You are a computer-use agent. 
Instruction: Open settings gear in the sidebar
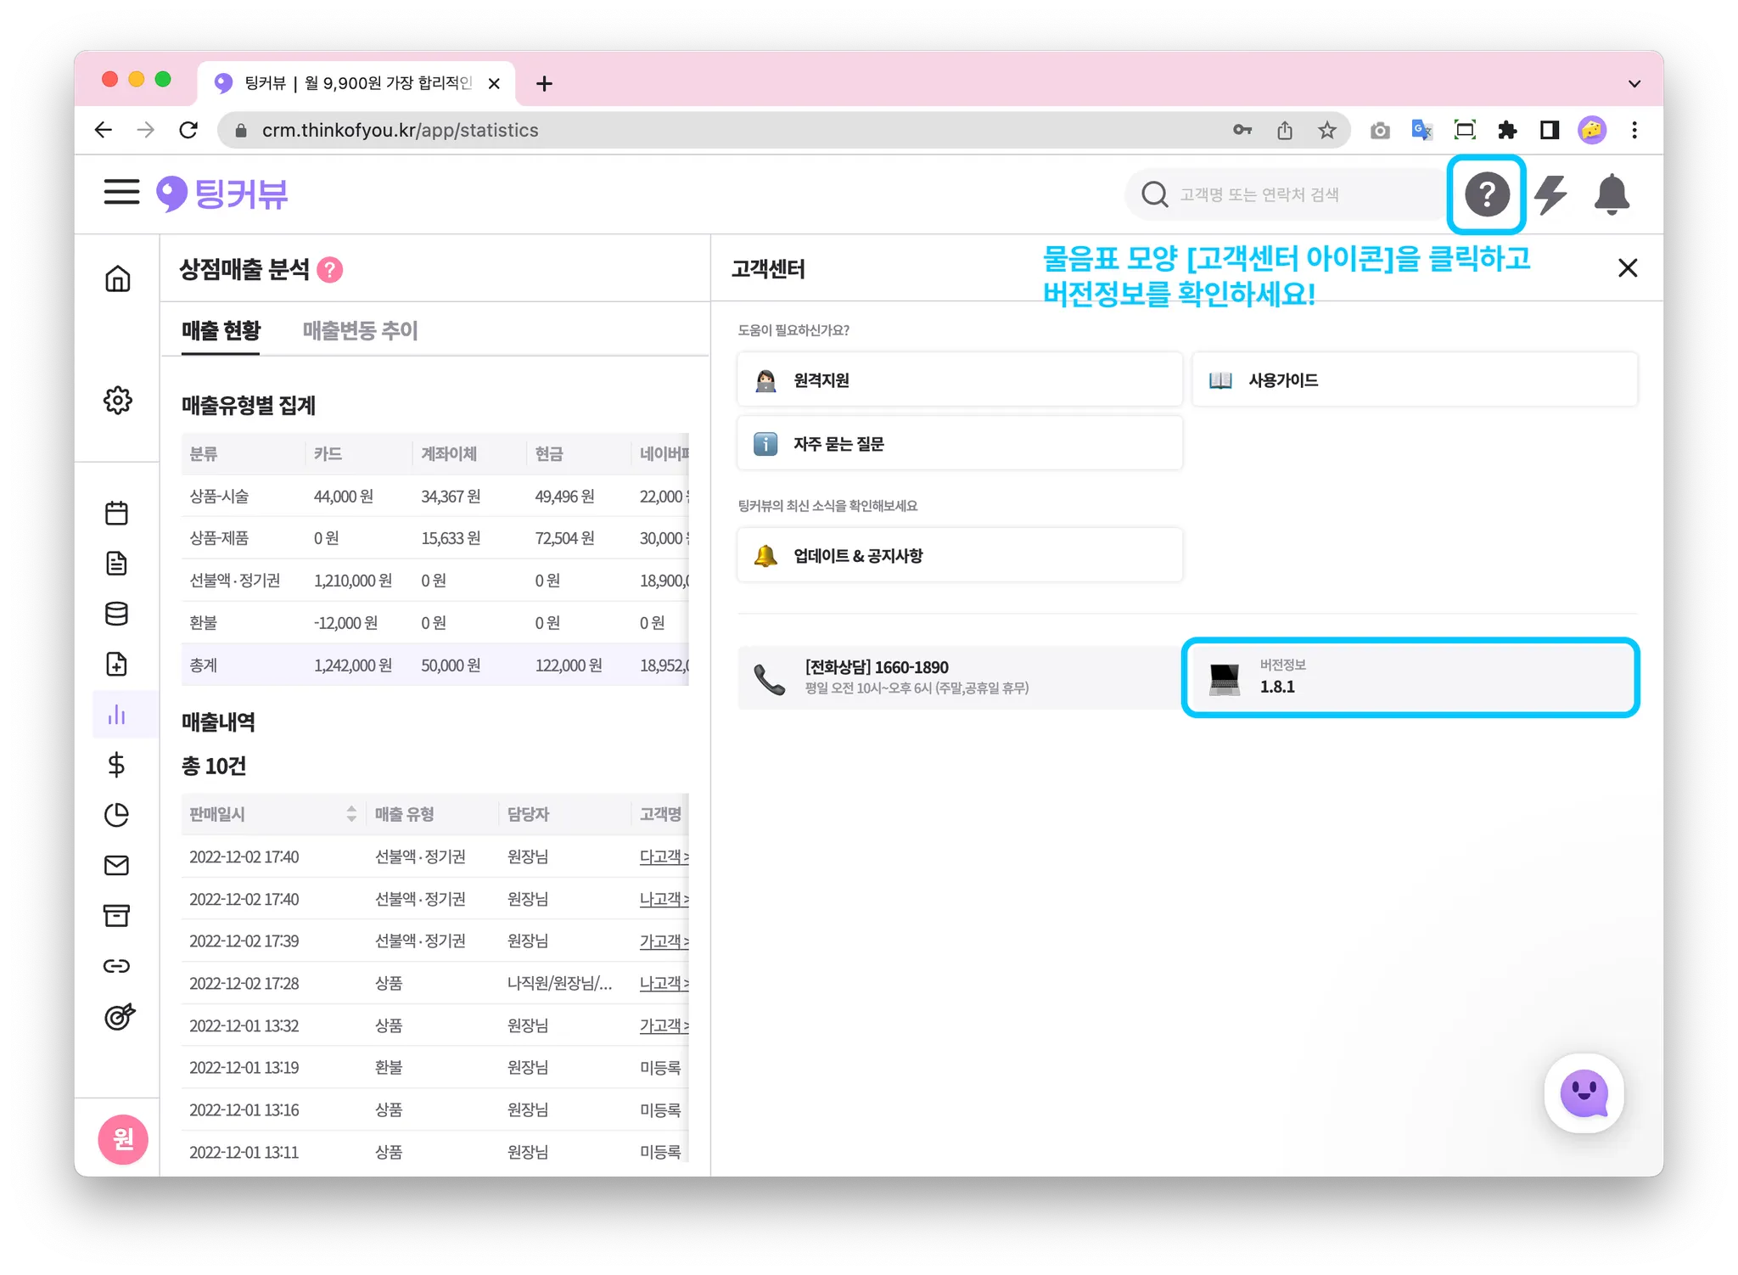pyautogui.click(x=118, y=400)
